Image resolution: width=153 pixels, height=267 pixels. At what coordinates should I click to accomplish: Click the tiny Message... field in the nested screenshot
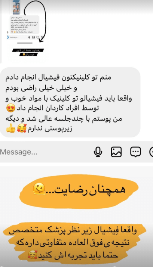point(17,37)
